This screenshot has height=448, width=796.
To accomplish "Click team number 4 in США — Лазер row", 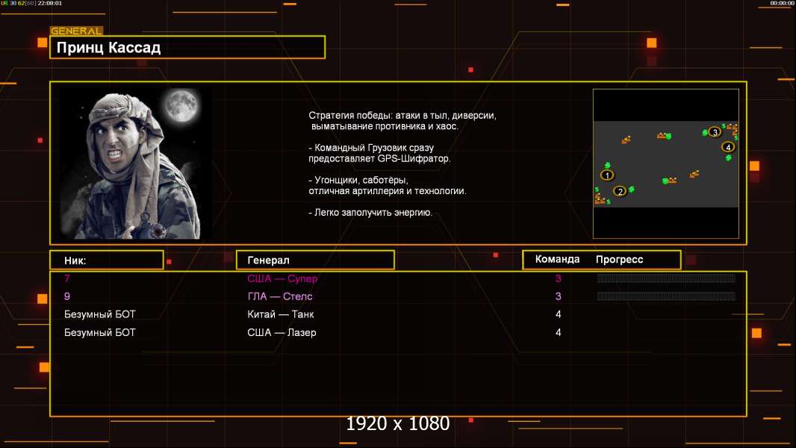I will (x=559, y=332).
